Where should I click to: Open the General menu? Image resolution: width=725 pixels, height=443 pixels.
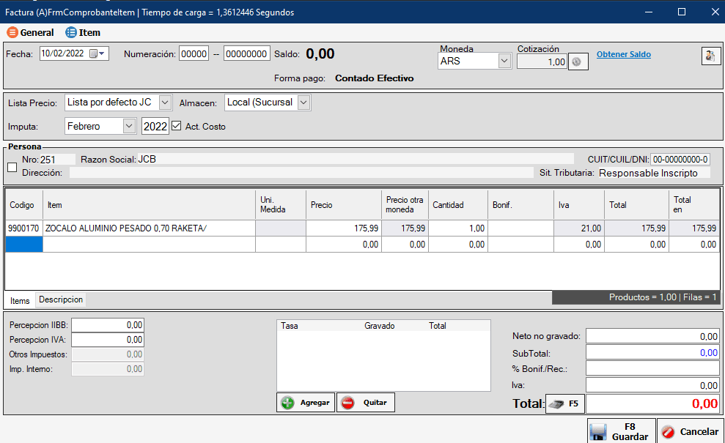[31, 32]
